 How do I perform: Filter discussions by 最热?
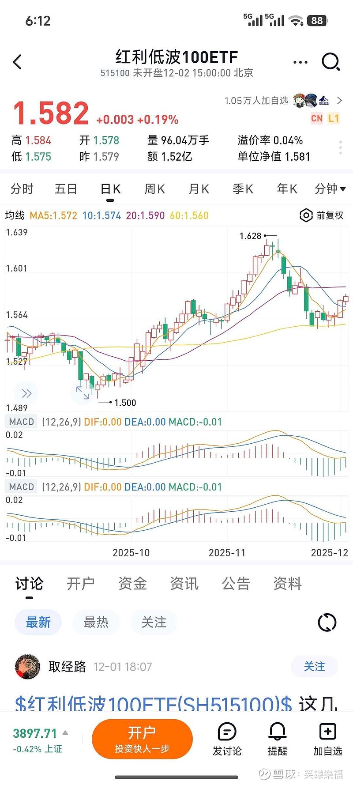(96, 623)
